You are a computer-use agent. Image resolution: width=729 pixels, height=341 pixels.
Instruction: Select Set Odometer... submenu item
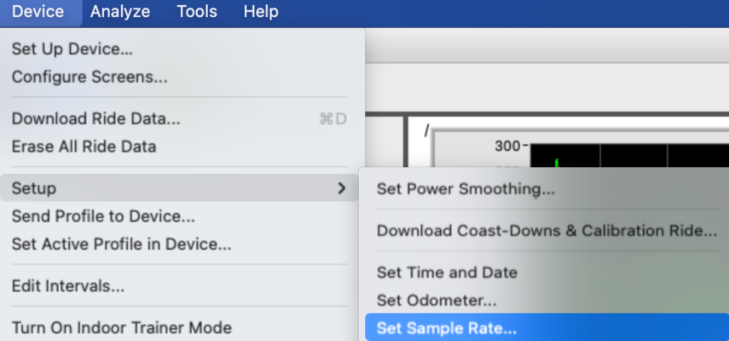click(x=436, y=300)
